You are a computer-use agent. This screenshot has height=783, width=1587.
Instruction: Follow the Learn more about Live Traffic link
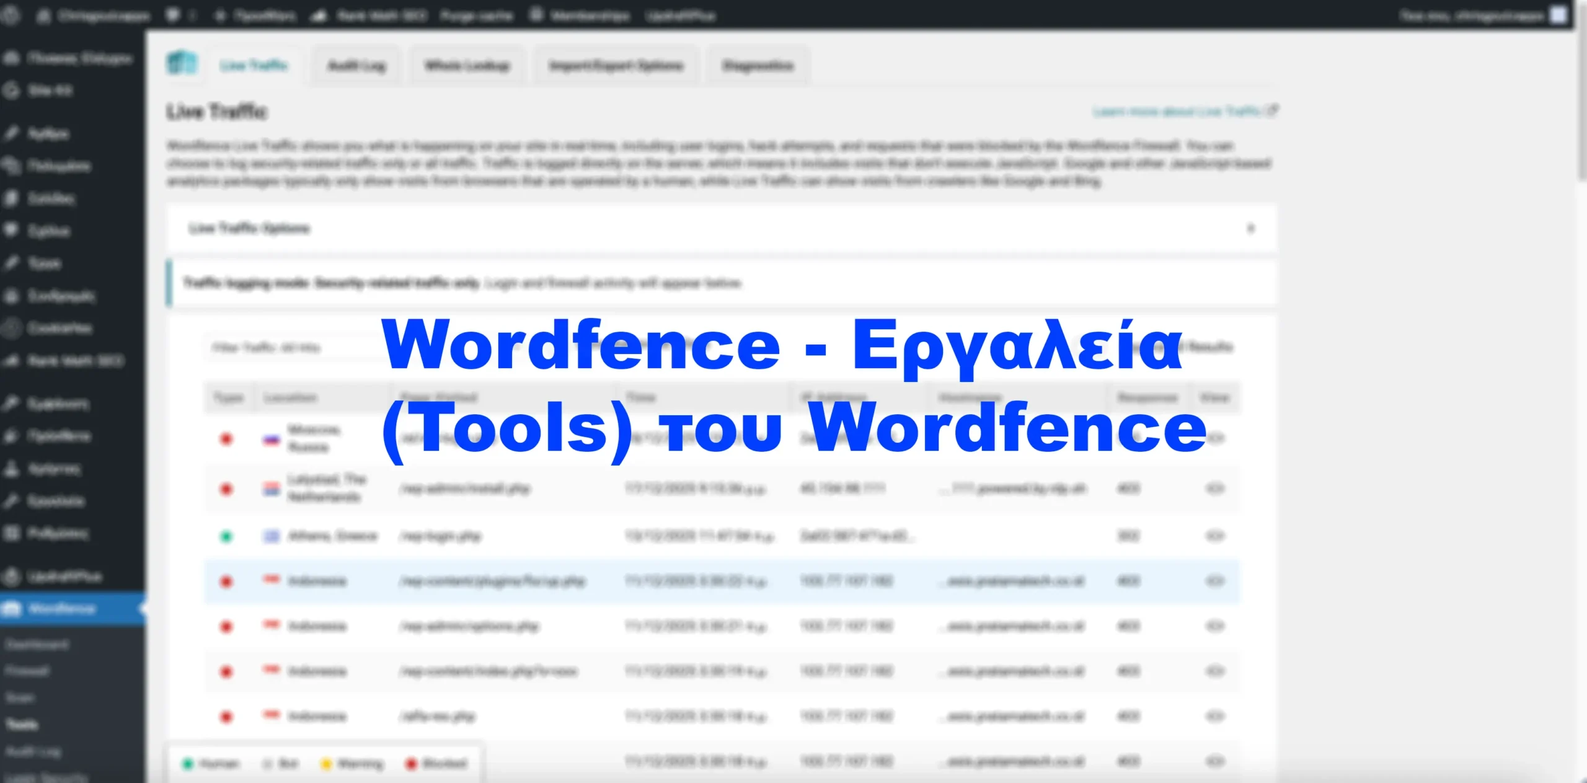1185,111
